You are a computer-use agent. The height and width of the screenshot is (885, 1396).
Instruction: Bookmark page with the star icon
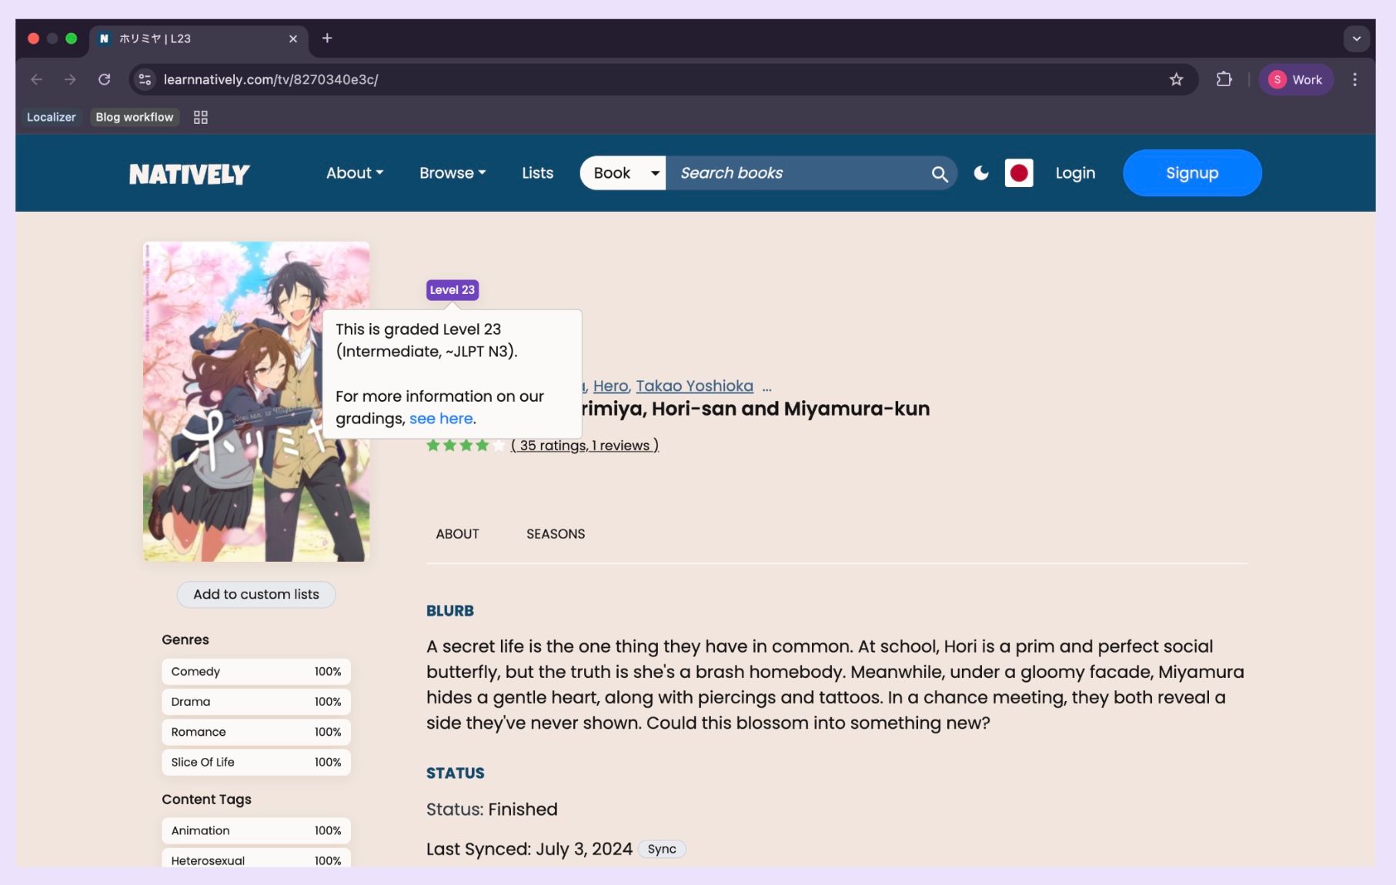pyautogui.click(x=1176, y=79)
